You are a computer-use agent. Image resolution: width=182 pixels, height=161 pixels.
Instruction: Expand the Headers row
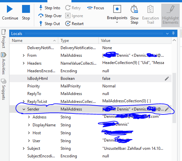click(x=24, y=63)
